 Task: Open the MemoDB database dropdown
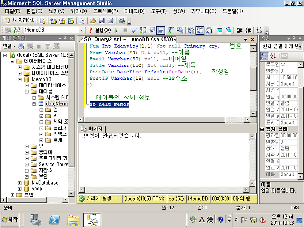point(81,30)
